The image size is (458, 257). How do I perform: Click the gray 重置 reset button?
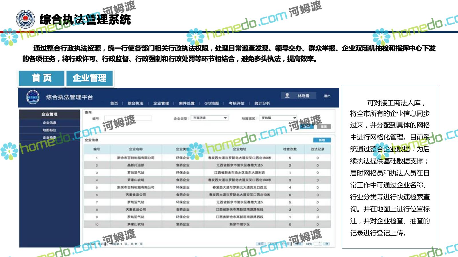[x=324, y=127]
